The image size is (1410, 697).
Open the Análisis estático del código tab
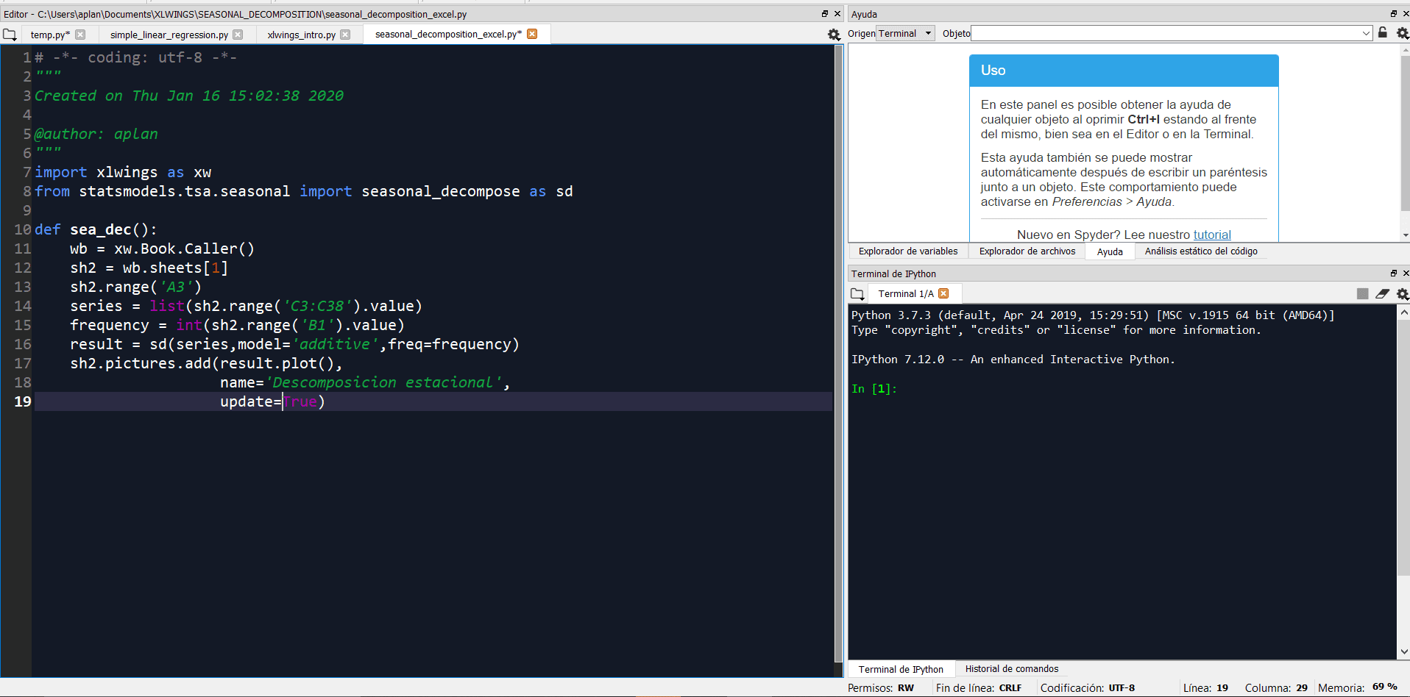coord(1200,251)
